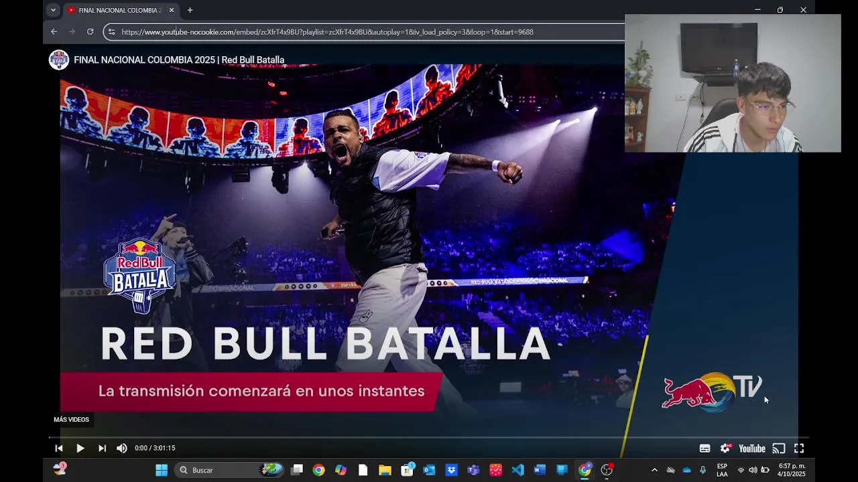Open the red app icon beside Teams
Viewport: 858px width, 482px height.
tap(495, 470)
